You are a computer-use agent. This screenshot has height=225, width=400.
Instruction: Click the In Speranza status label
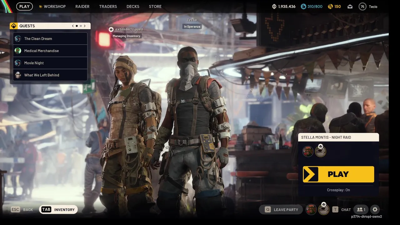[192, 27]
